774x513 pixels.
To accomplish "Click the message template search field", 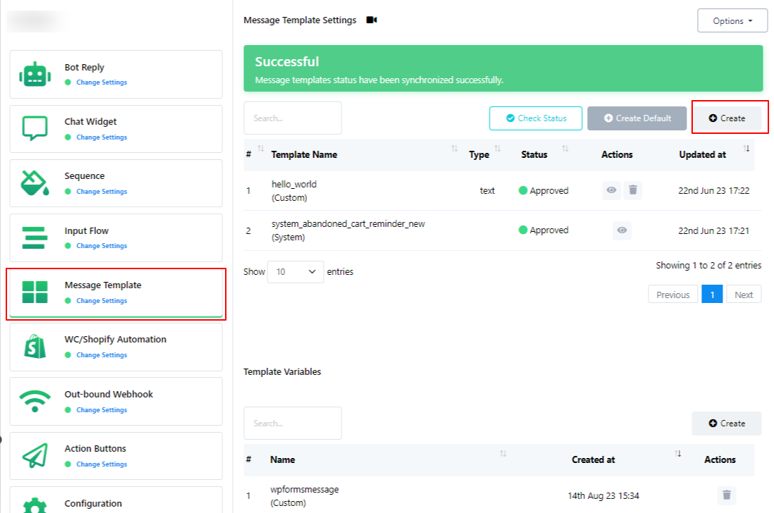I will pyautogui.click(x=292, y=118).
